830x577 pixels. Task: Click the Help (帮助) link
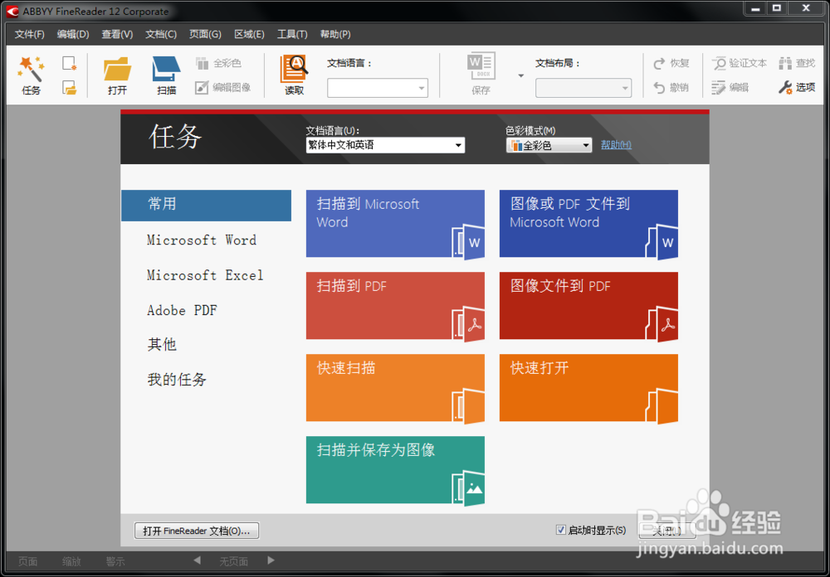(x=616, y=145)
